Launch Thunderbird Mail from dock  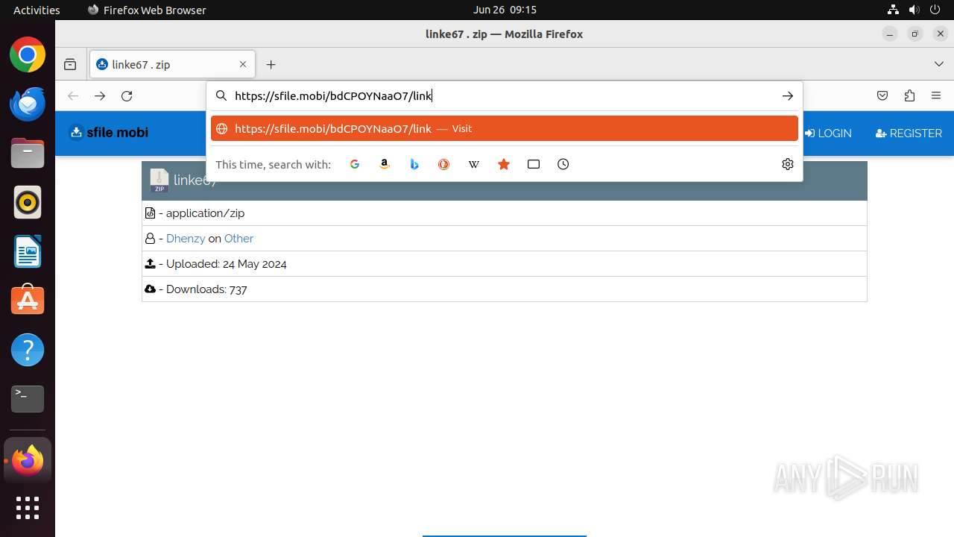(28, 104)
